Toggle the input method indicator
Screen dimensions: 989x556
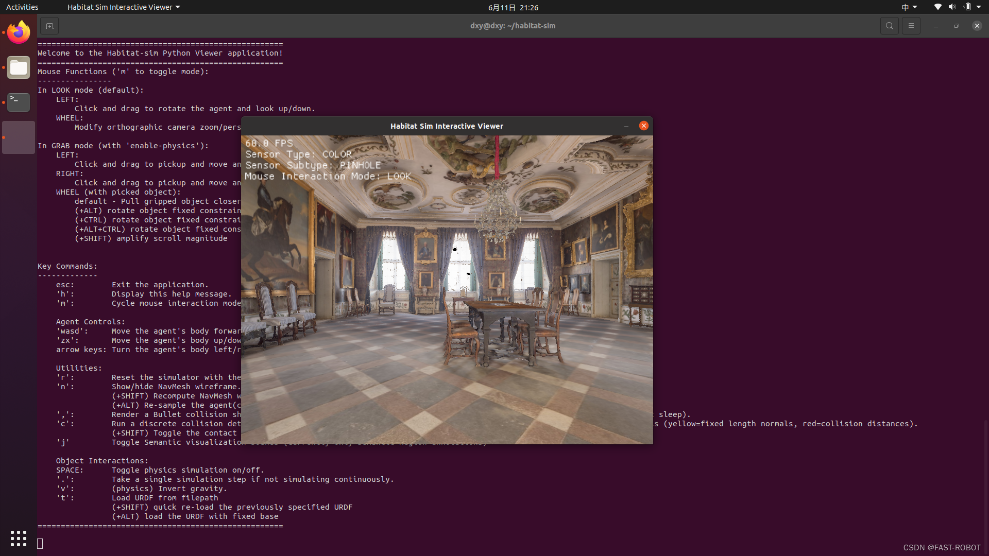(905, 7)
